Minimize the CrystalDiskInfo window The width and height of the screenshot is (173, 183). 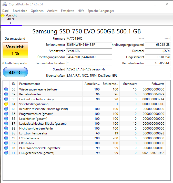(144, 4)
